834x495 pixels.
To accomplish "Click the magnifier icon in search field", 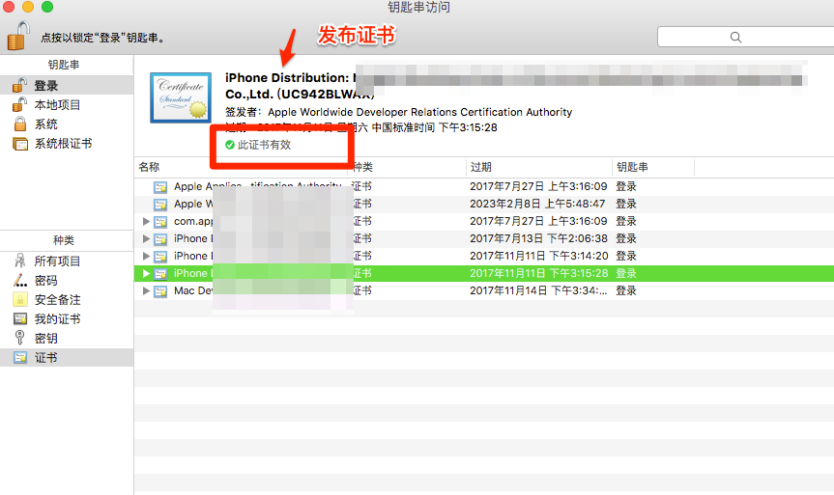I will click(735, 38).
